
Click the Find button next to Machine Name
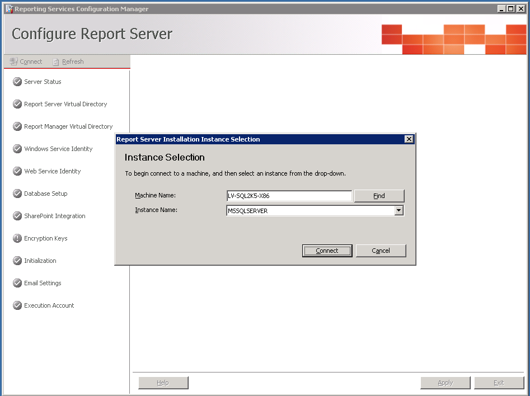tap(379, 196)
